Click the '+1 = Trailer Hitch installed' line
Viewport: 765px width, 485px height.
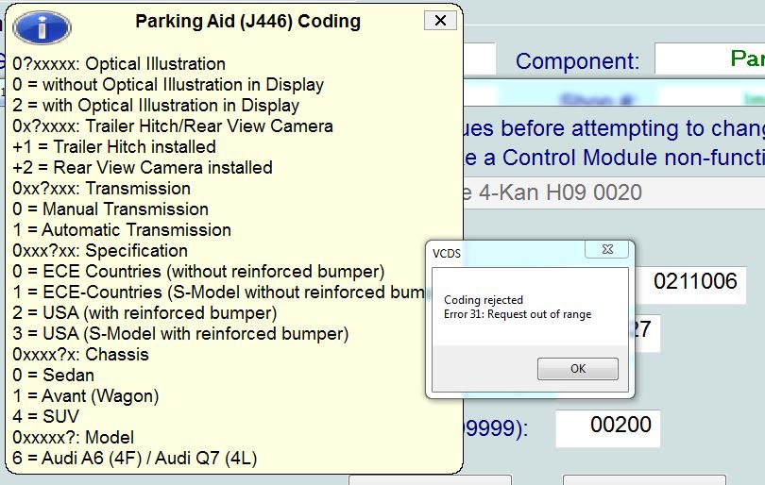pyautogui.click(x=114, y=146)
